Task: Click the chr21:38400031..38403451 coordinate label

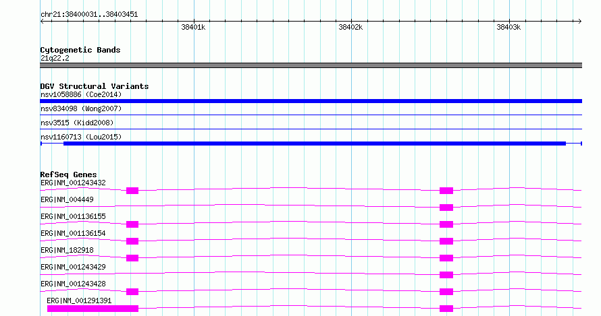Action: (x=89, y=15)
